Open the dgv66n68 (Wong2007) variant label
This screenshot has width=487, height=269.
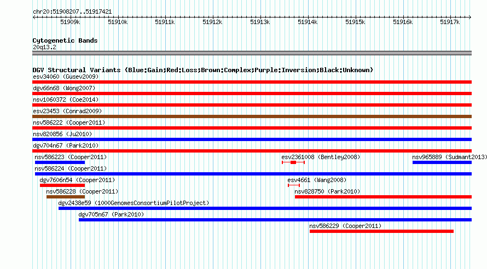[x=64, y=88]
